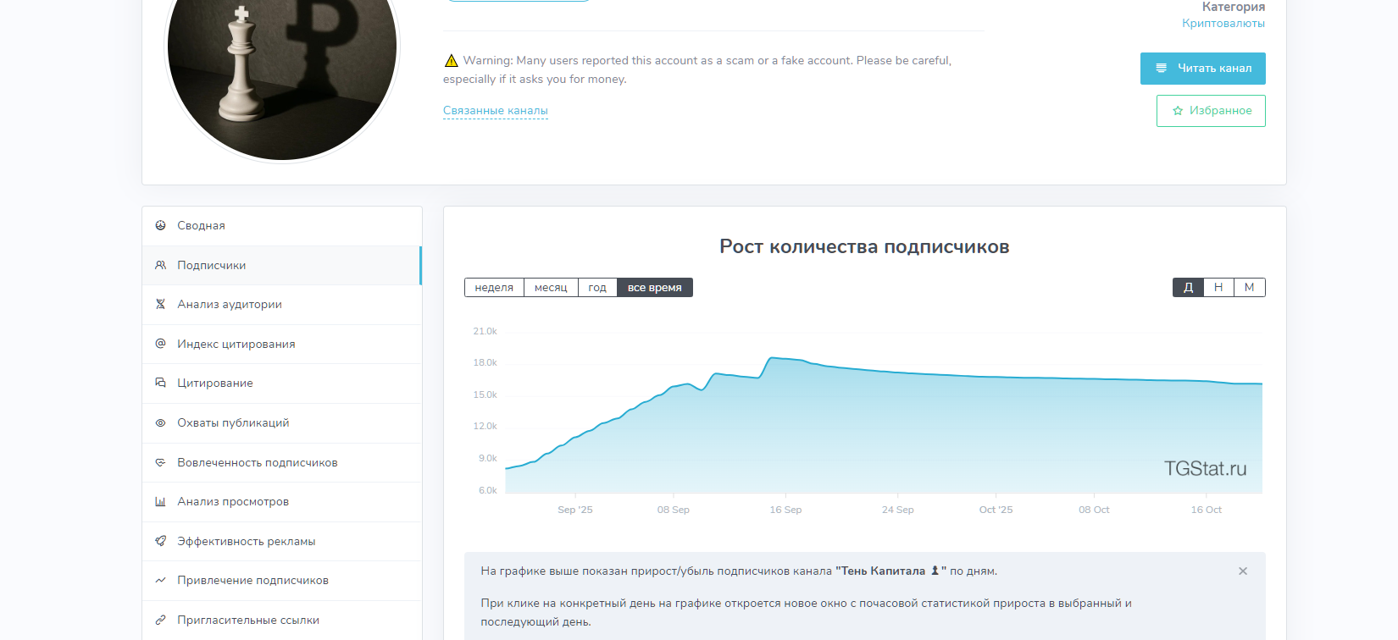Screen dimensions: 1398x640
Task: Expand the Связанные каналы link
Action: tap(496, 111)
